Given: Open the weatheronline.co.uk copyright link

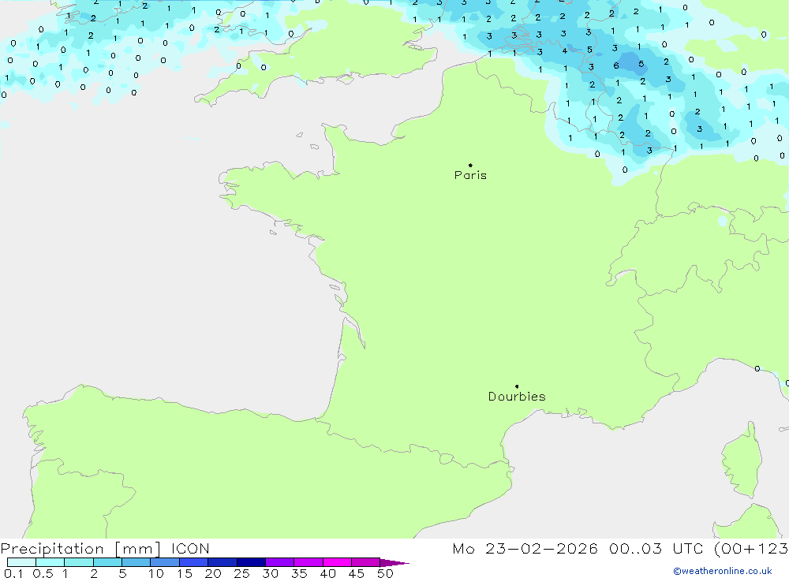Looking at the screenshot, I should pos(723,571).
